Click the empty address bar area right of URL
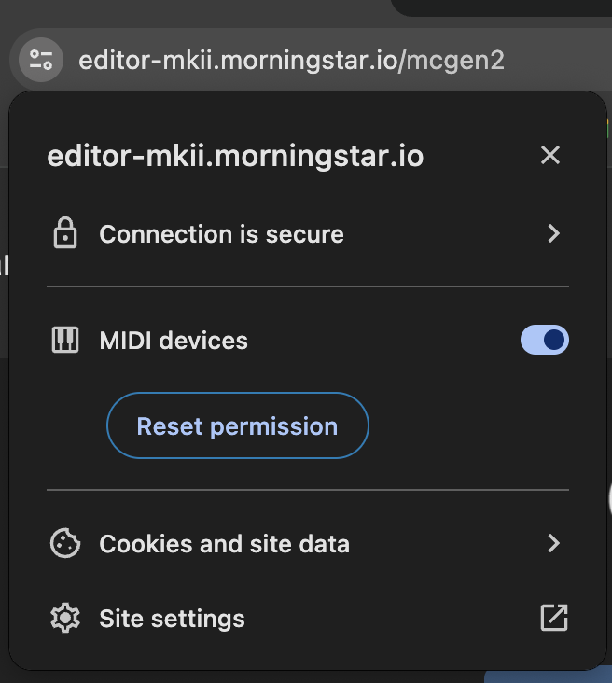 click(x=560, y=62)
